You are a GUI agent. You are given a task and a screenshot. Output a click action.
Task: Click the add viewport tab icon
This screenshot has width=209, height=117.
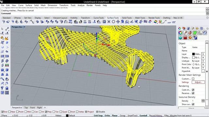tap(45, 108)
